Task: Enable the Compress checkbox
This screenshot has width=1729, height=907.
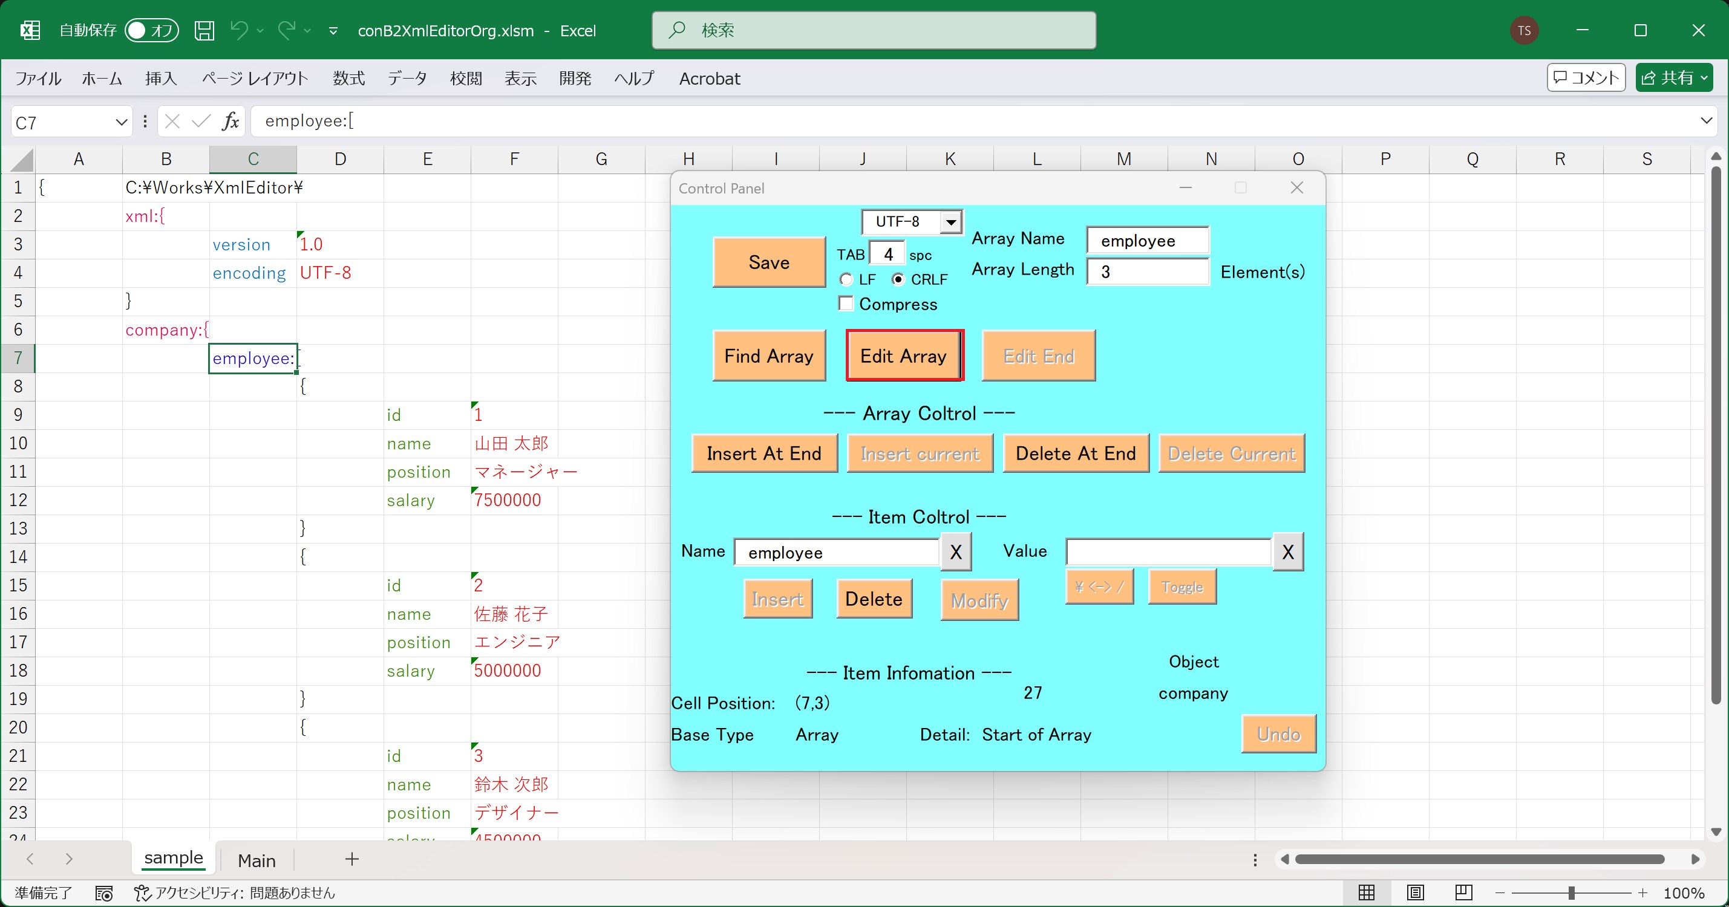Action: pyautogui.click(x=846, y=304)
